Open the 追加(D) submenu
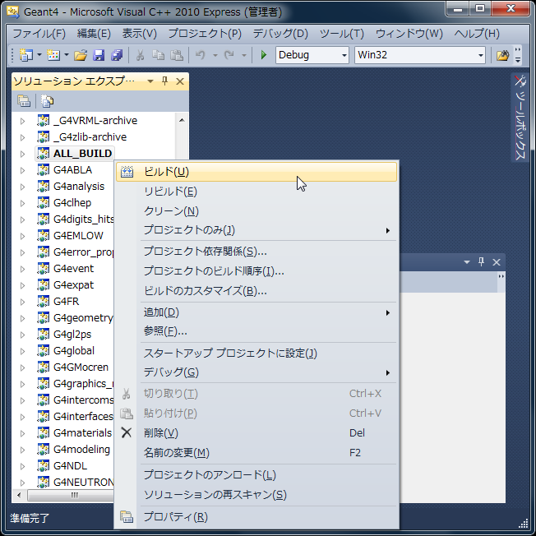This screenshot has width=536, height=536. (256, 312)
